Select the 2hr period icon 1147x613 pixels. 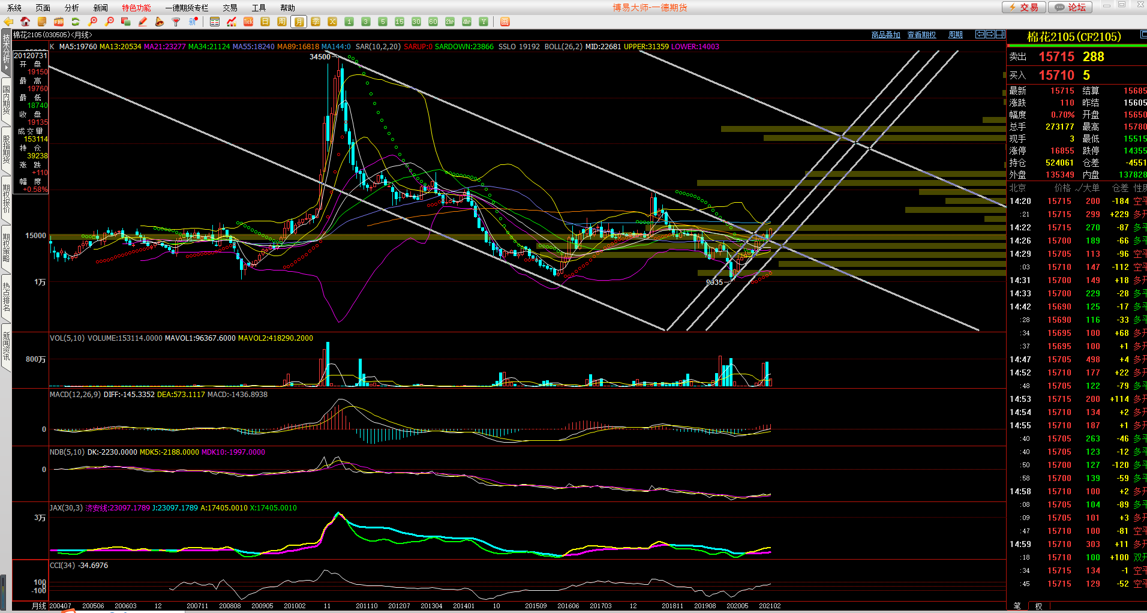click(450, 22)
